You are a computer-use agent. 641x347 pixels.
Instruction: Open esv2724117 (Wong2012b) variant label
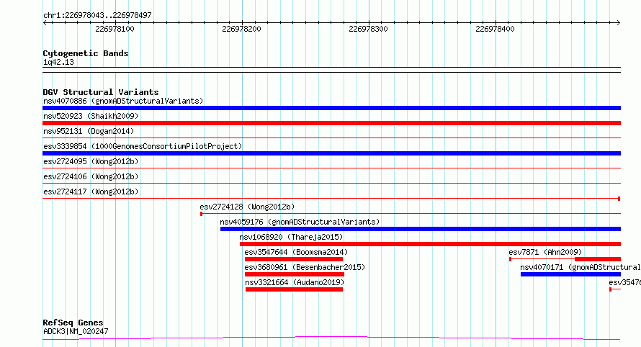click(91, 191)
